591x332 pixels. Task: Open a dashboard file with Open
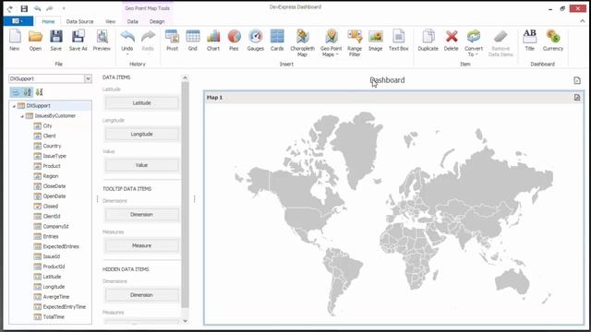(x=35, y=40)
